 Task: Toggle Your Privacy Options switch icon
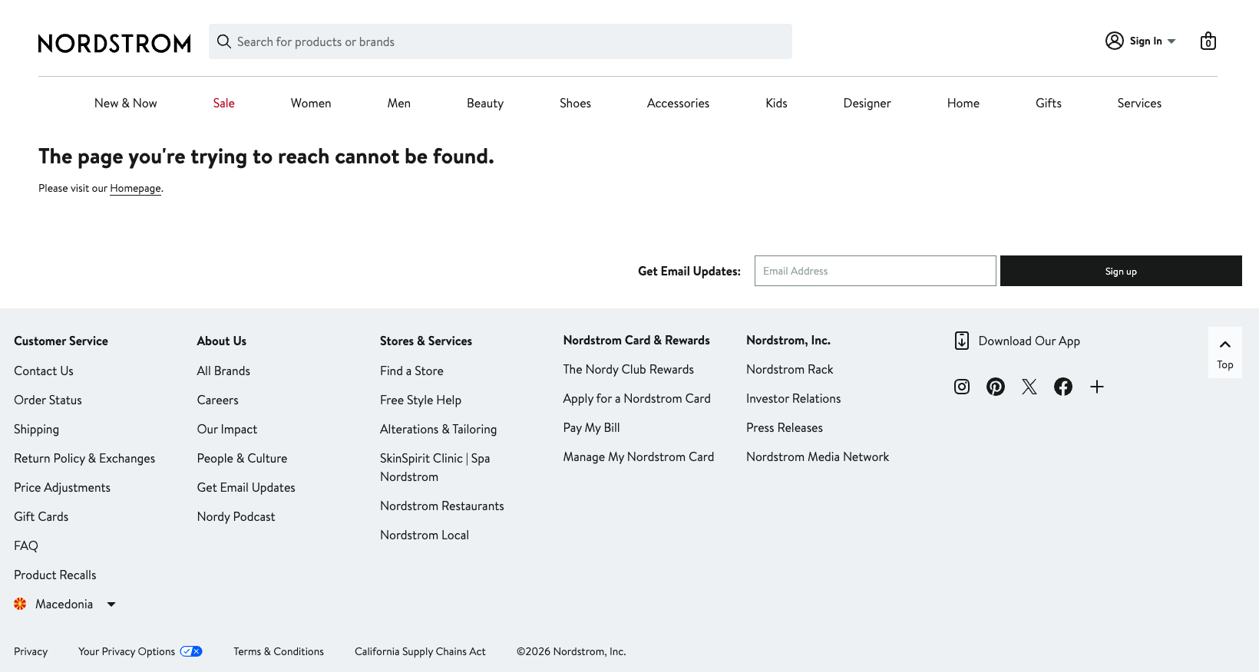click(191, 651)
